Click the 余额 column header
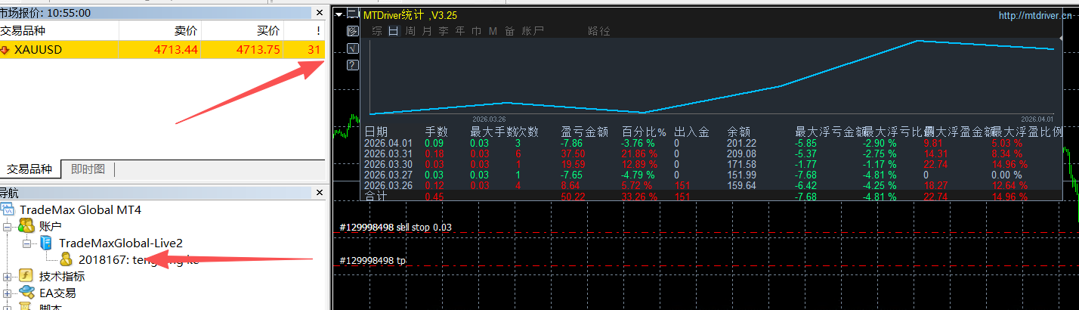 tap(738, 132)
